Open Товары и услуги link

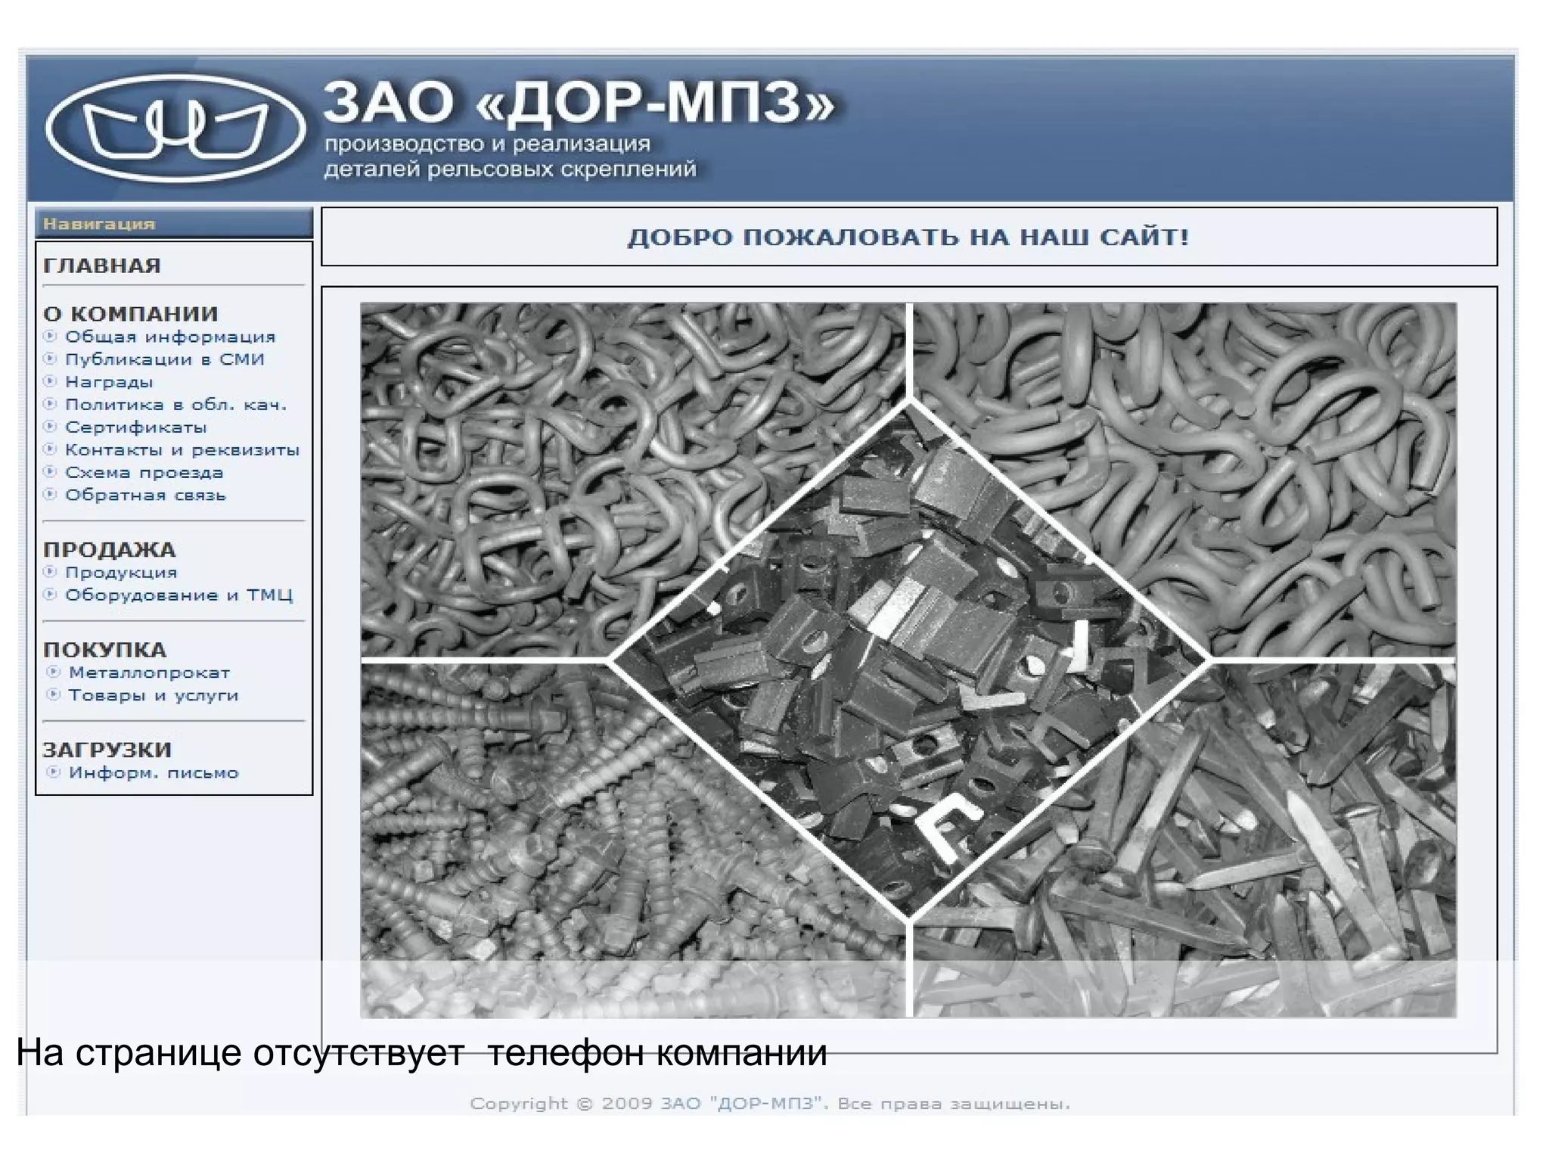tap(154, 695)
